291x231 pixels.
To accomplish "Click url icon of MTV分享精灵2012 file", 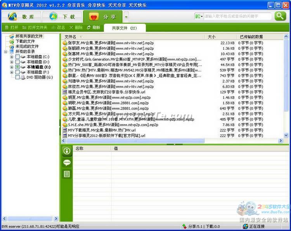I will pyautogui.click(x=65, y=136).
